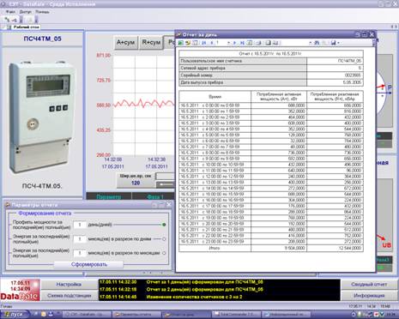Select the A+сум chart tab

[x=125, y=43]
